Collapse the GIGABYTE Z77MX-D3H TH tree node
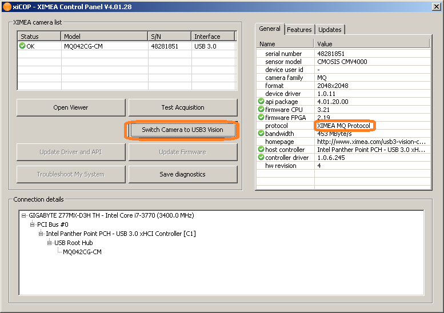The width and height of the screenshot is (444, 313). click(24, 216)
